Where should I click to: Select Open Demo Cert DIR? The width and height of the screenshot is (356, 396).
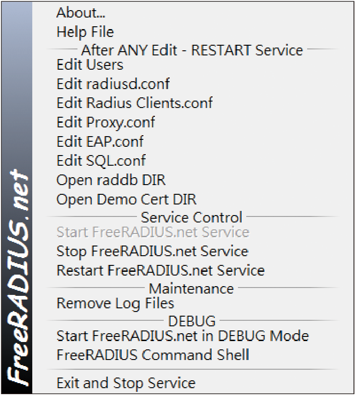click(x=193, y=199)
